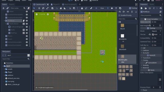The image size is (164, 92).
Task: Instance a child scene with link icon
Action: pyautogui.click(x=7, y=8)
